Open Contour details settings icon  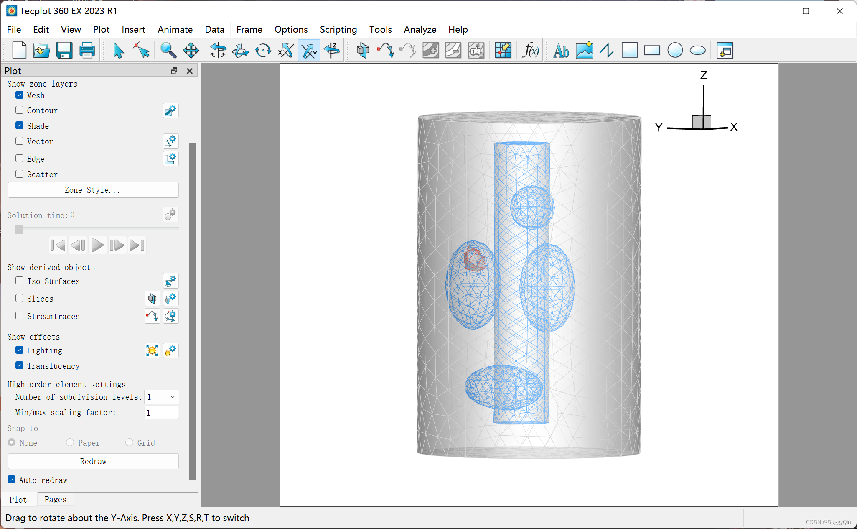tap(170, 110)
